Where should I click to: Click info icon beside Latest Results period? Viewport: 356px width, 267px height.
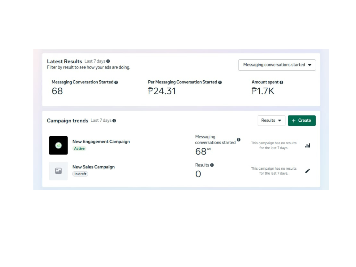click(108, 61)
